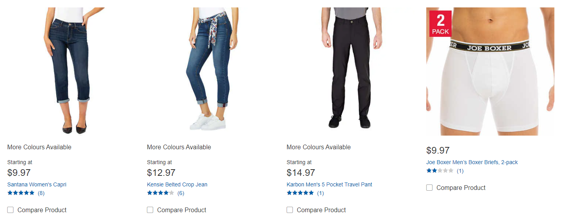Open the (8) reviews count for Santana Capri
The image size is (563, 220).
coord(41,193)
